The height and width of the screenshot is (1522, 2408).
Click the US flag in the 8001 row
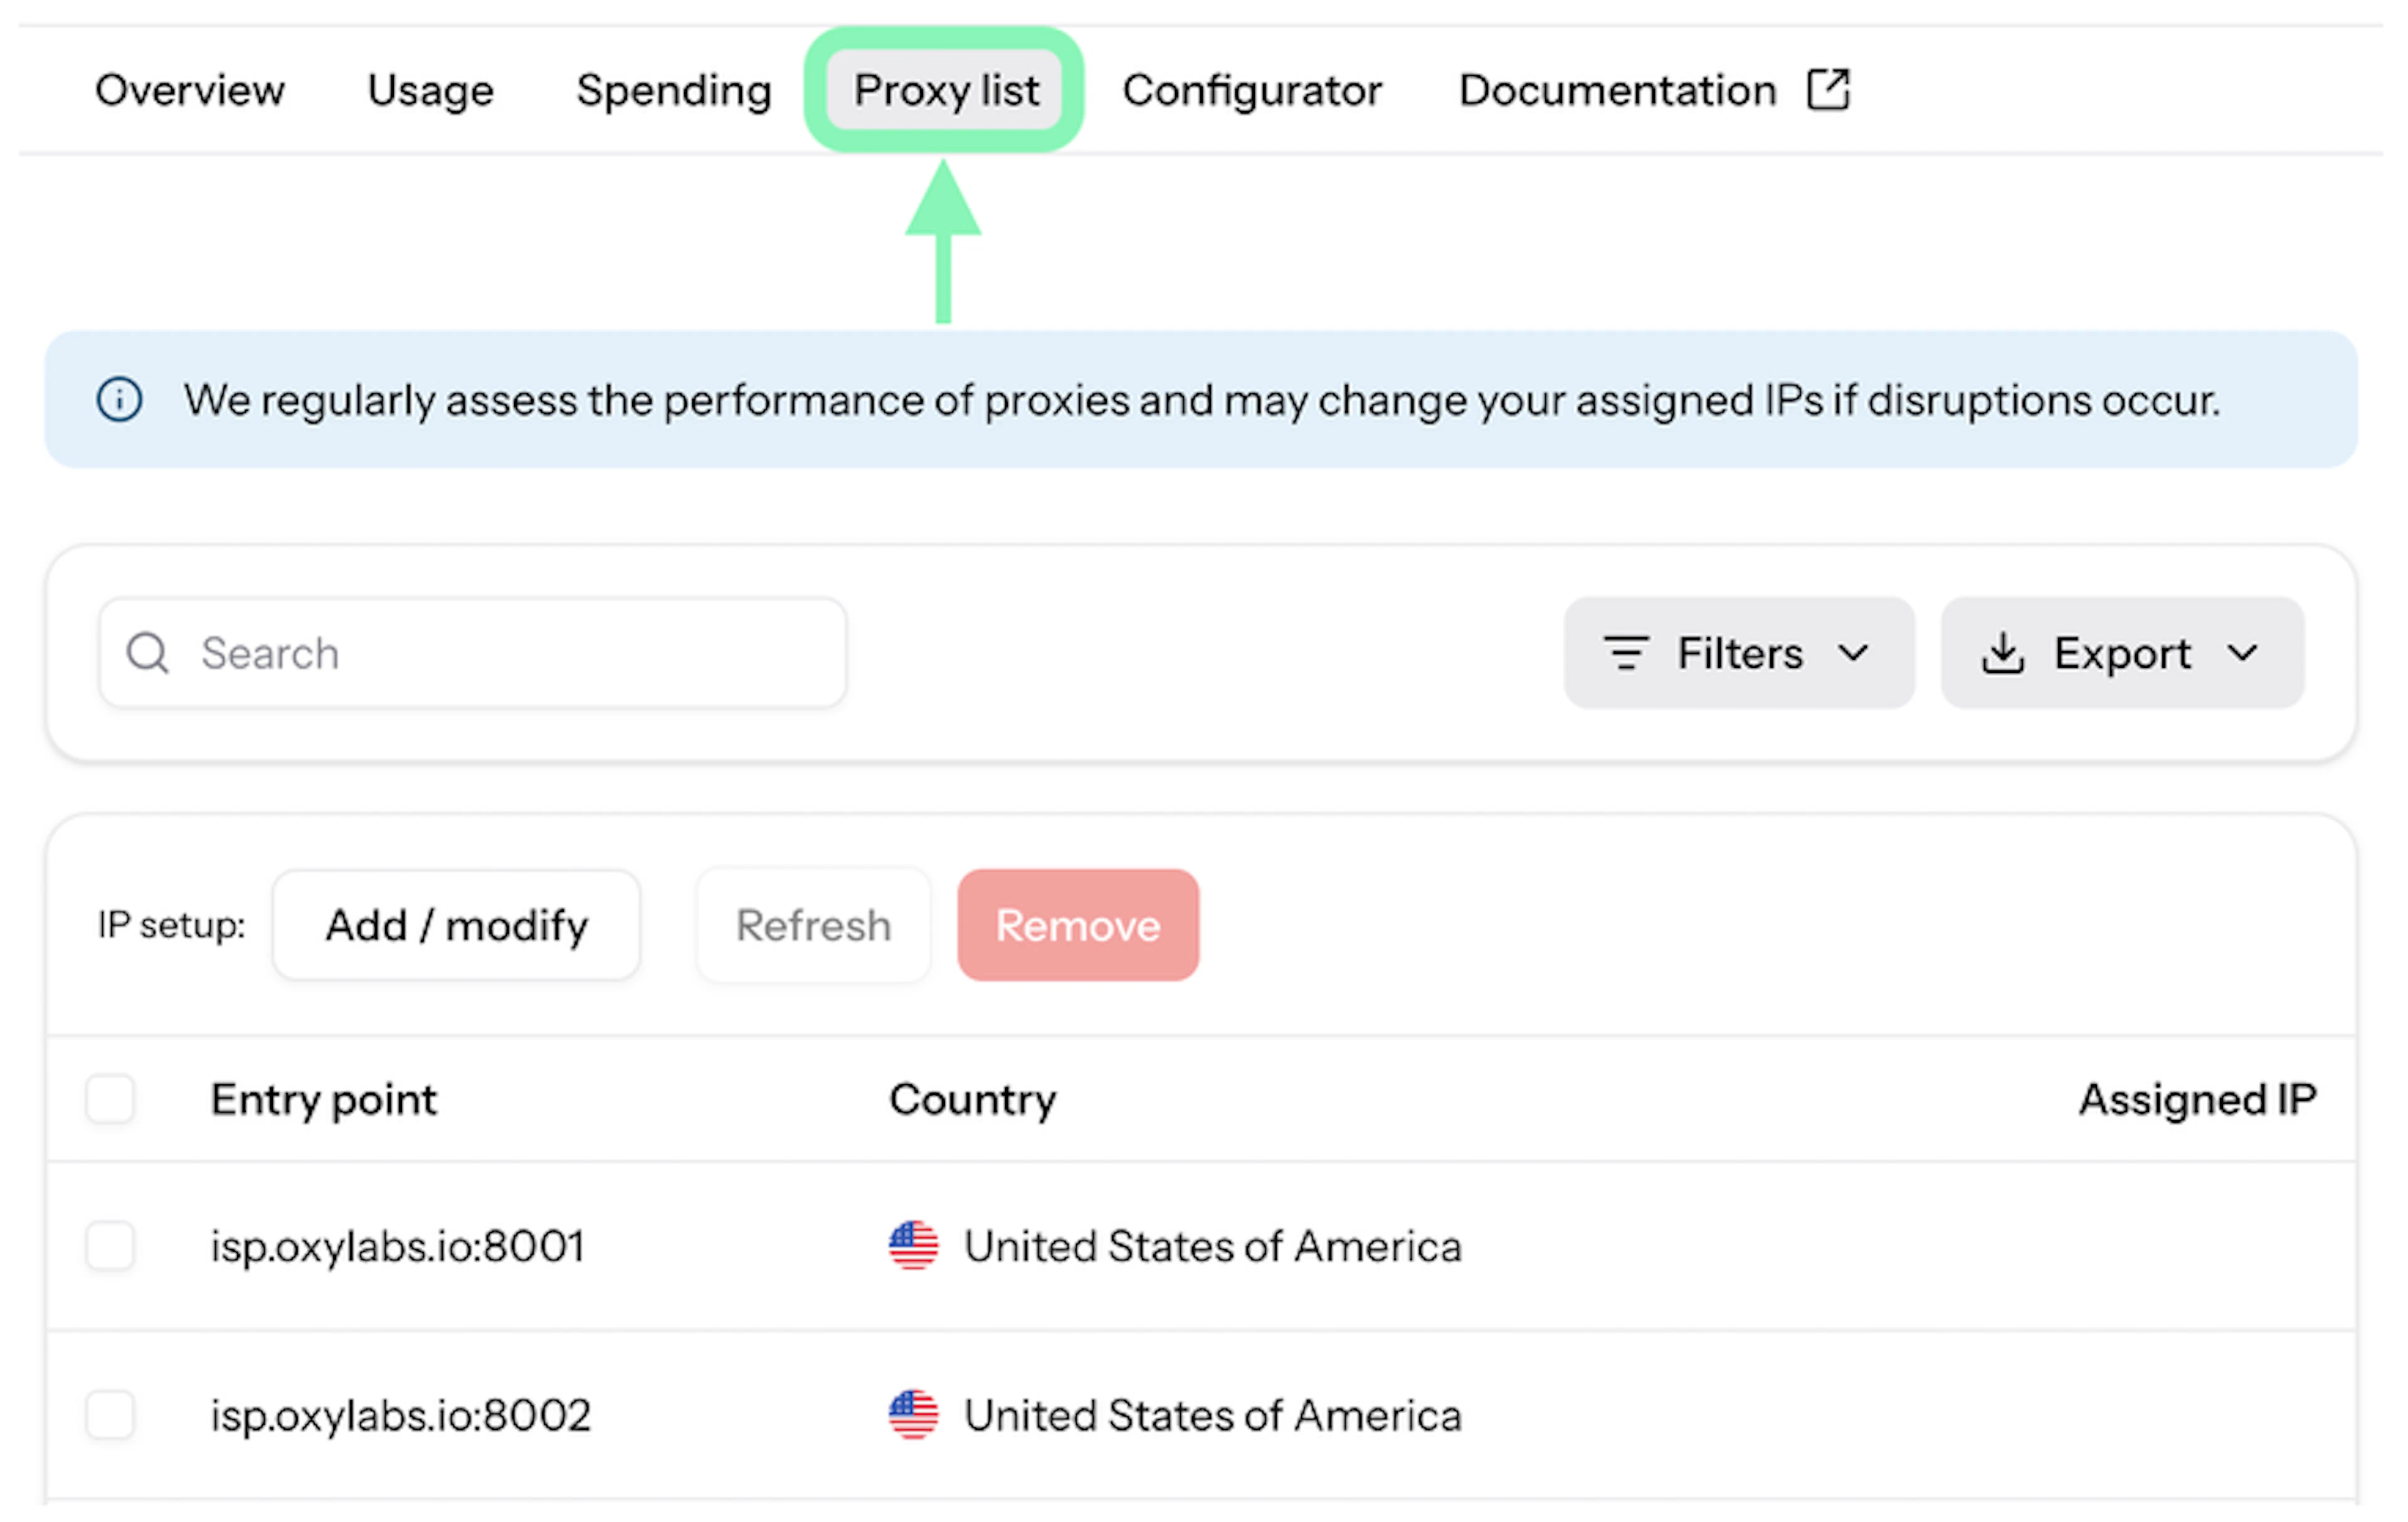(914, 1246)
